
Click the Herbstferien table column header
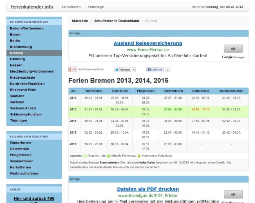[201, 91]
